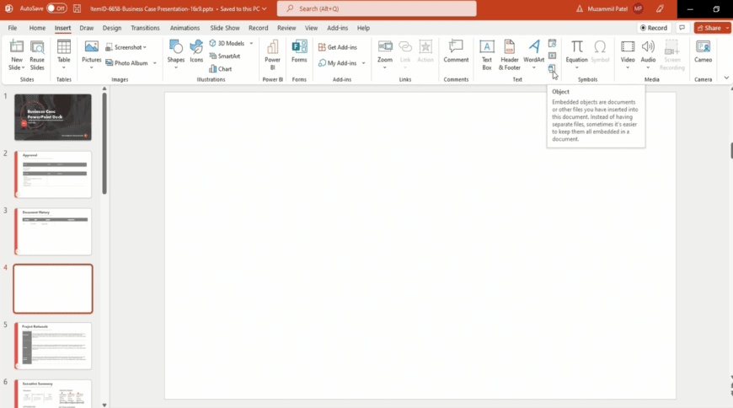Expand the 3D Models dropdown

coord(250,43)
